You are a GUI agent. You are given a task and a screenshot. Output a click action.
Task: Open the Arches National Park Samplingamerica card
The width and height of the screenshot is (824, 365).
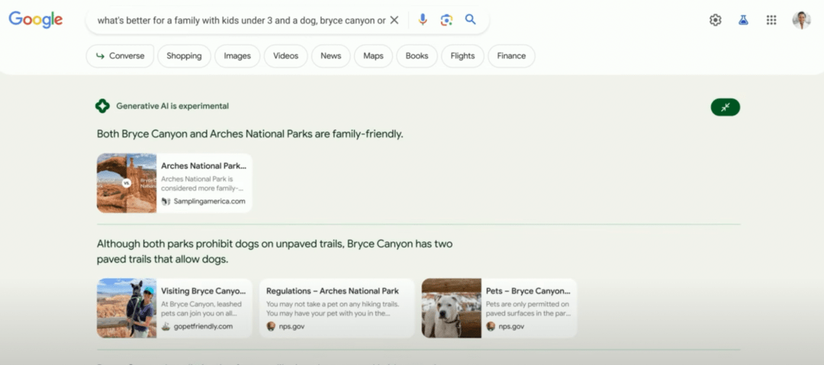pos(175,183)
